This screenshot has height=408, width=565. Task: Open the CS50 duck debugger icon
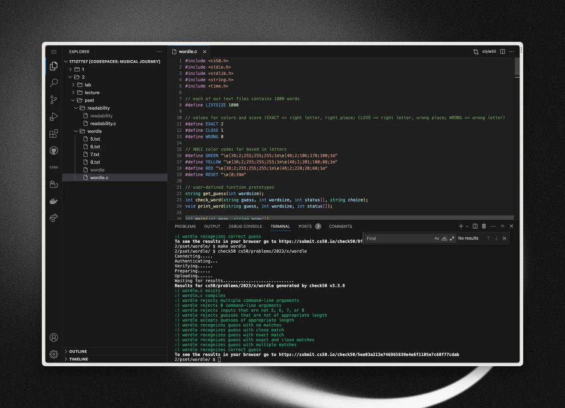tap(54, 184)
